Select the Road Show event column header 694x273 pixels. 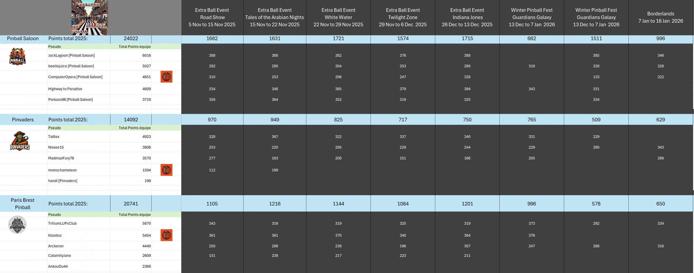pyautogui.click(x=212, y=17)
